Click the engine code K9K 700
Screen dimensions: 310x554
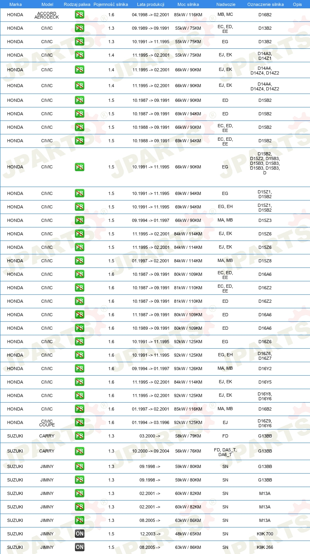pos(265,534)
